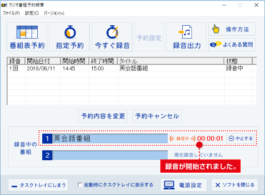Sort by 開始日付 column header
This screenshot has width=265, height=195.
coord(43,61)
